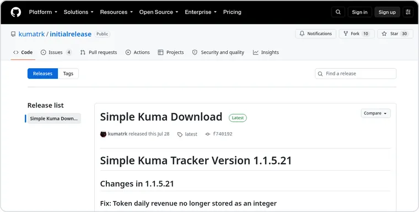Open the Security and quality tab
This screenshot has width=419, height=212.
(218, 52)
